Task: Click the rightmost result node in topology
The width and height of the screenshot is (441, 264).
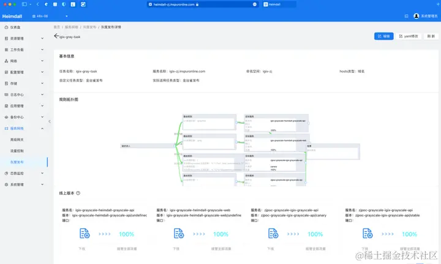Action: (333, 151)
